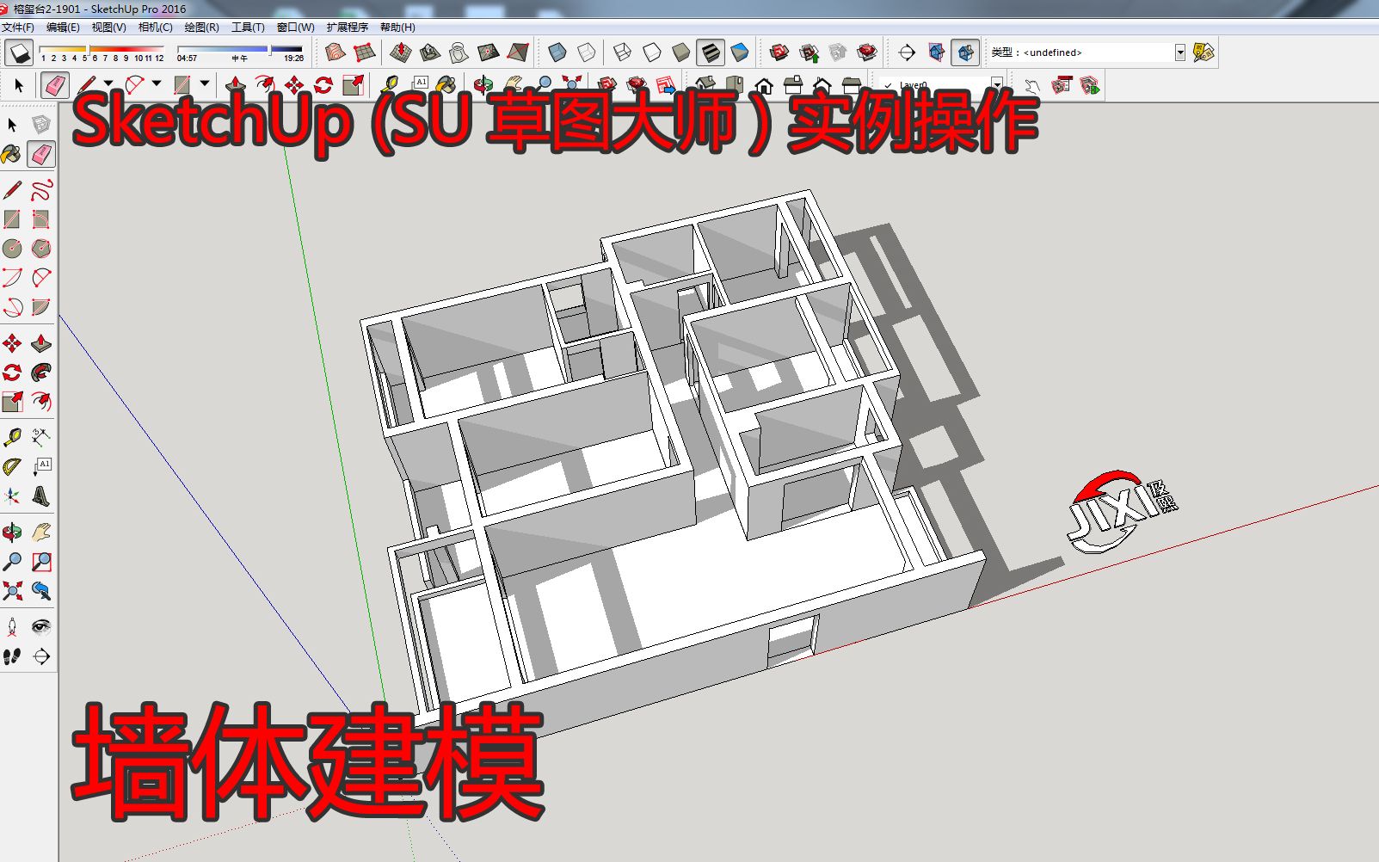Click the Sandbox Smoove tool icon
This screenshot has width=1379, height=862.
pyautogui.click(x=400, y=52)
